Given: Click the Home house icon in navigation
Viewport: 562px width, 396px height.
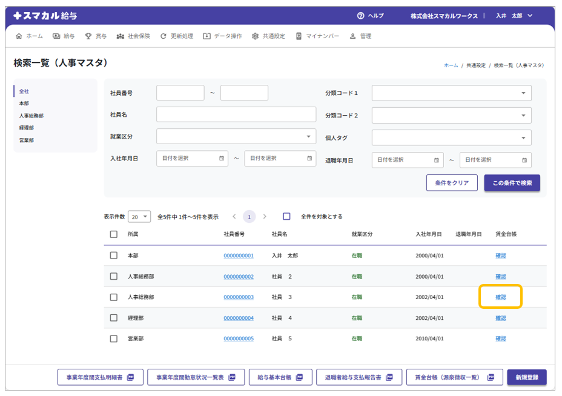Looking at the screenshot, I should pos(19,36).
